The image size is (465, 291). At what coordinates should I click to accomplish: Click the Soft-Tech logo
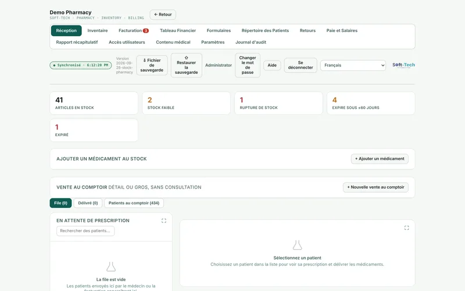pyautogui.click(x=403, y=65)
